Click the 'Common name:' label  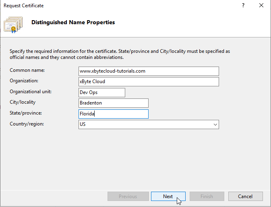click(x=27, y=70)
